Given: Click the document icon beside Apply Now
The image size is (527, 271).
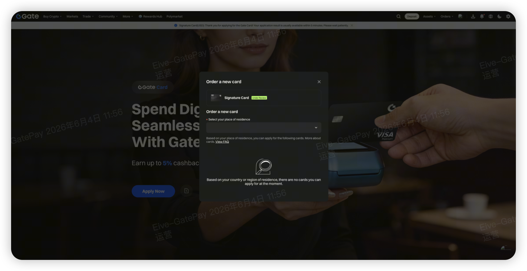Looking at the screenshot, I should coord(186,191).
